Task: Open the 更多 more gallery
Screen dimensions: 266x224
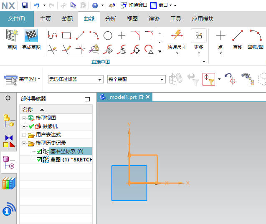Action: pyautogui.click(x=199, y=41)
